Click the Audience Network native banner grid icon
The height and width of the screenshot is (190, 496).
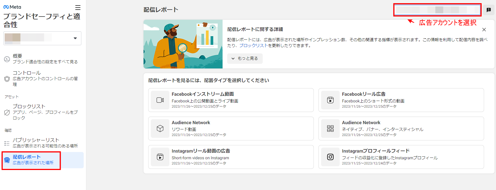tap(330, 129)
